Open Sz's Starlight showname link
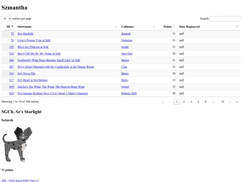 coord(26,34)
